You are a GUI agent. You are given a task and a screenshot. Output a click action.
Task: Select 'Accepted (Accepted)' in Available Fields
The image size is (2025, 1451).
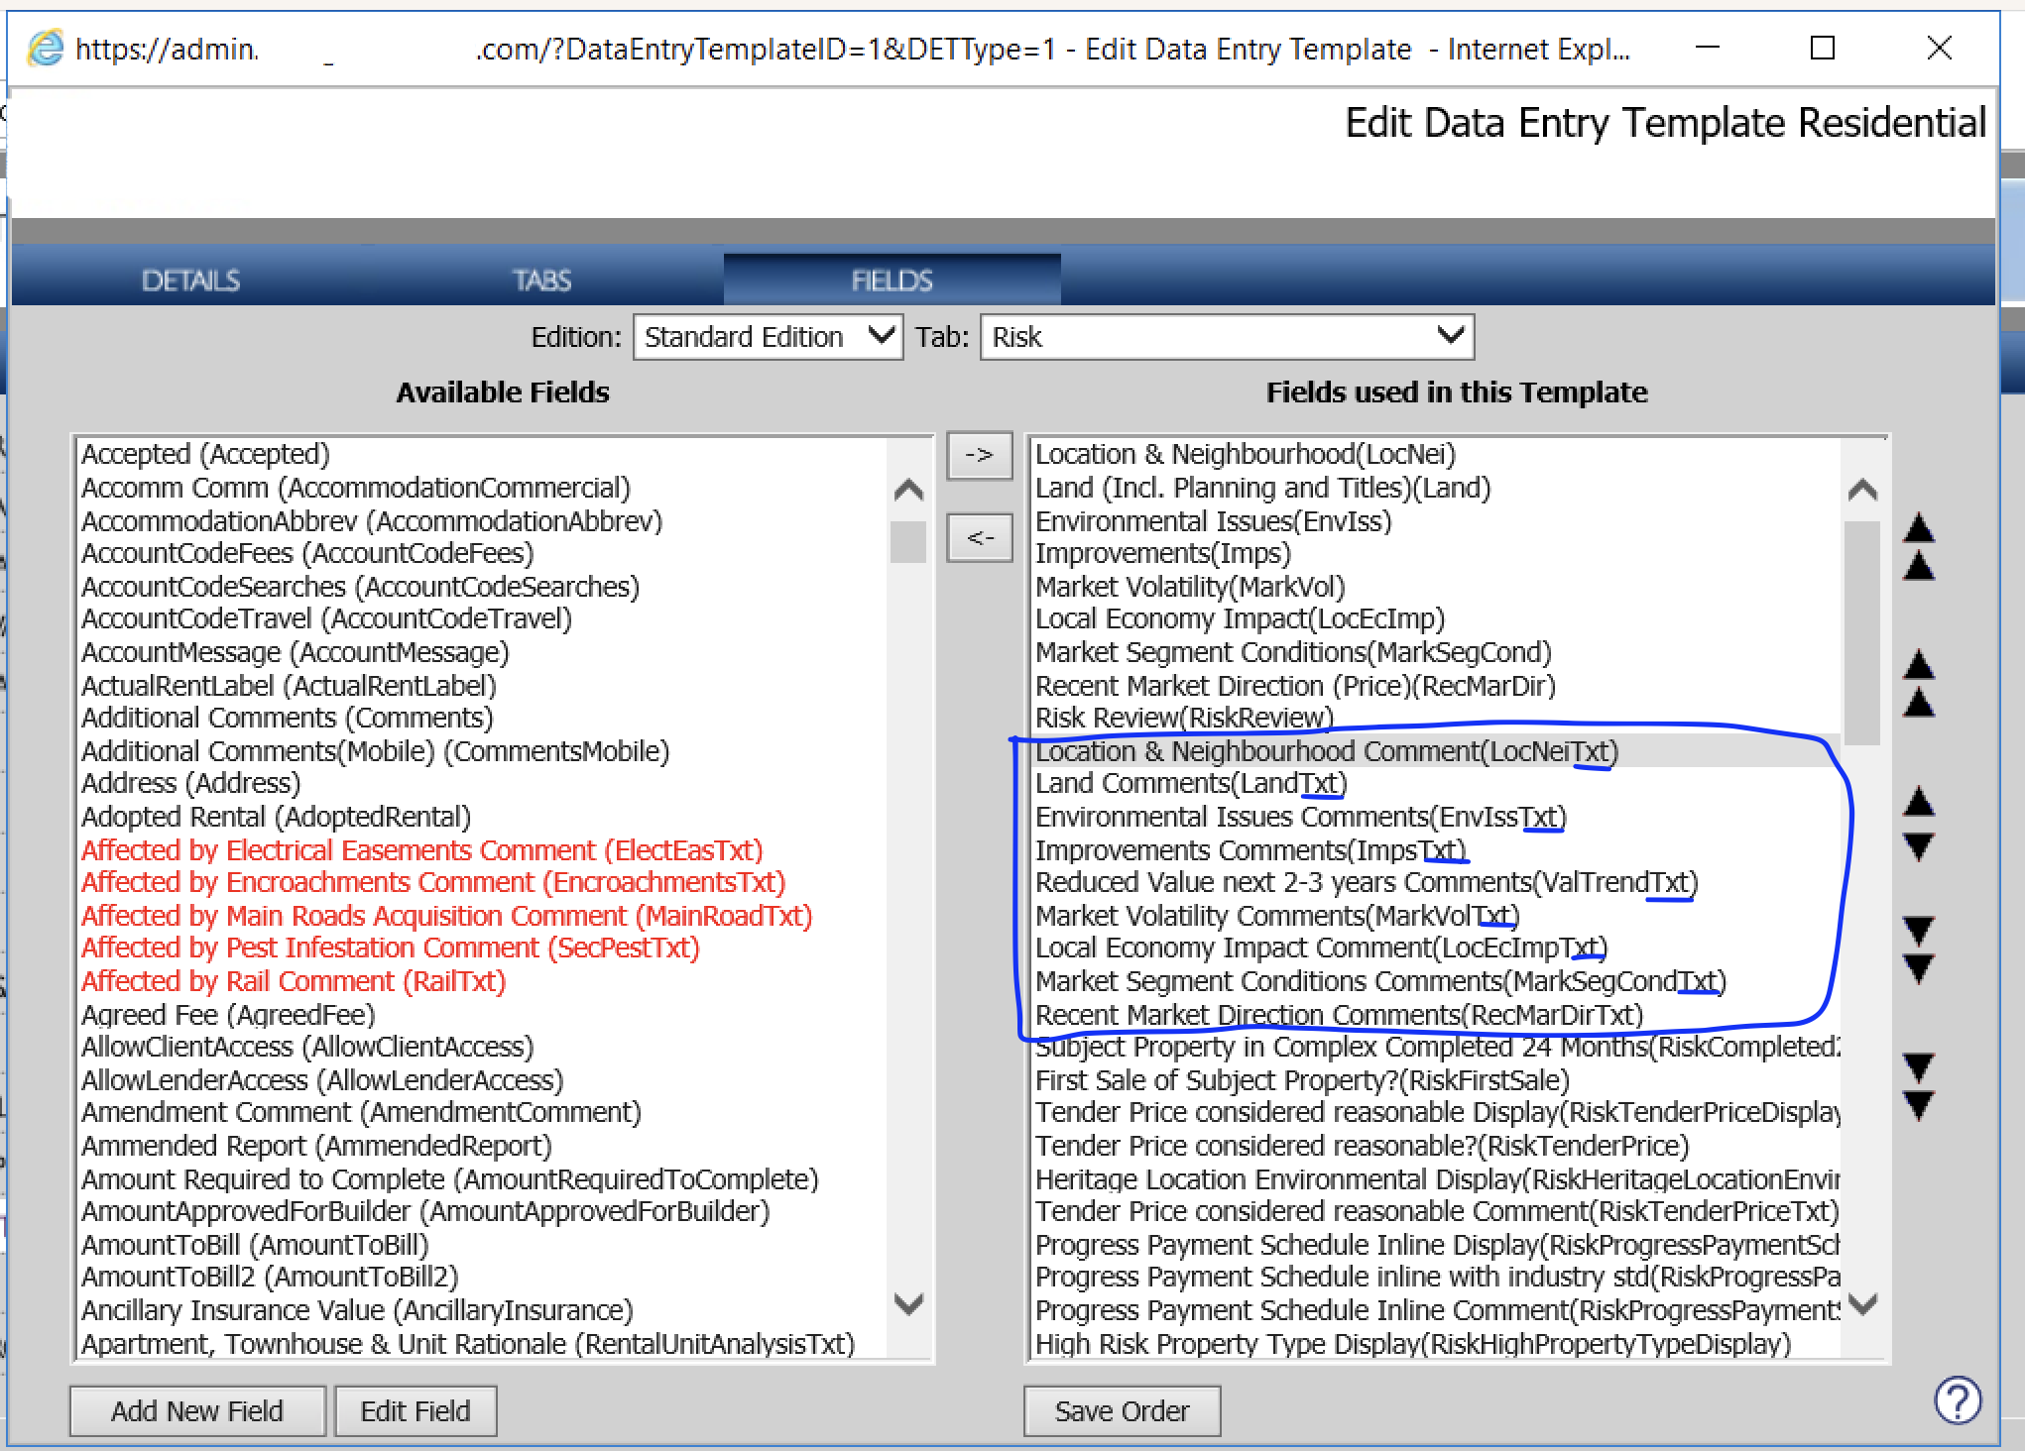click(x=205, y=454)
